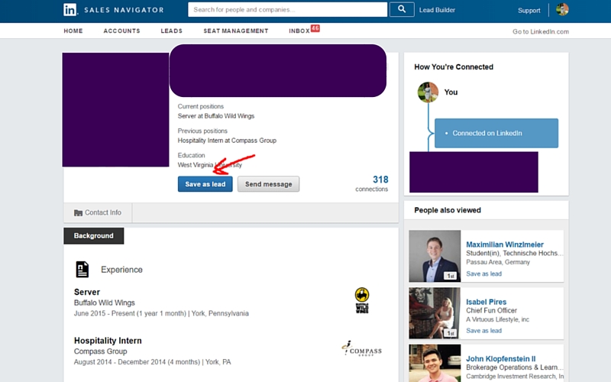Click the Experience section document icon
611x382 pixels.
82,270
